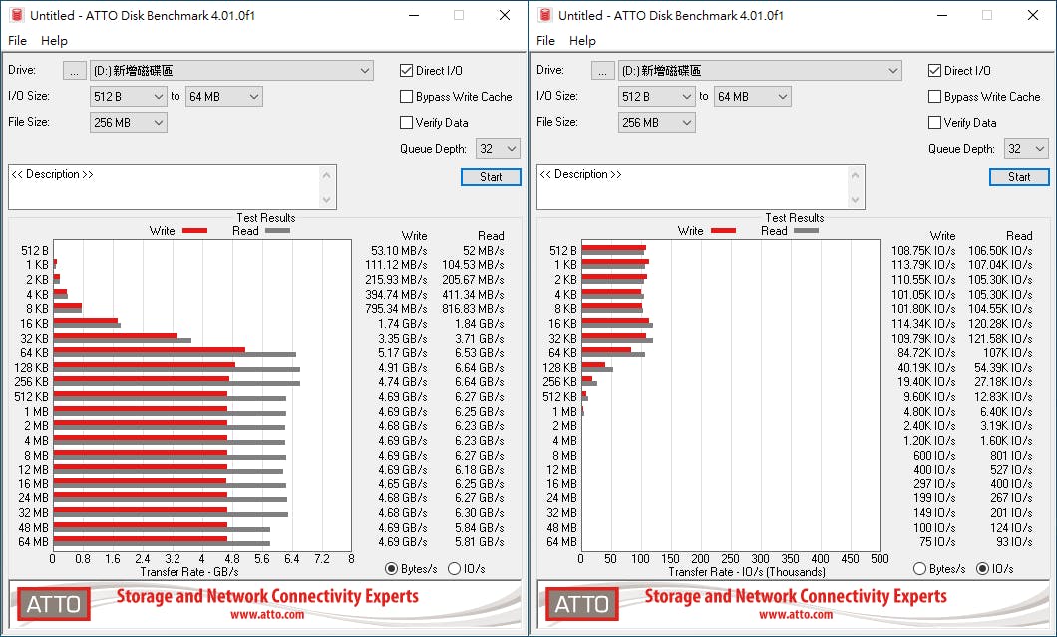This screenshot has width=1057, height=637.
Task: Click 5.17 GB/s write value for 64 KB
Action: (x=403, y=353)
